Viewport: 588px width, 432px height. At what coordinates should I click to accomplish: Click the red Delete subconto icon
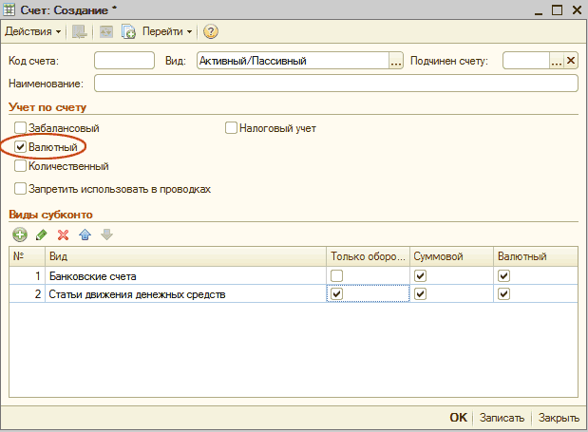click(63, 235)
